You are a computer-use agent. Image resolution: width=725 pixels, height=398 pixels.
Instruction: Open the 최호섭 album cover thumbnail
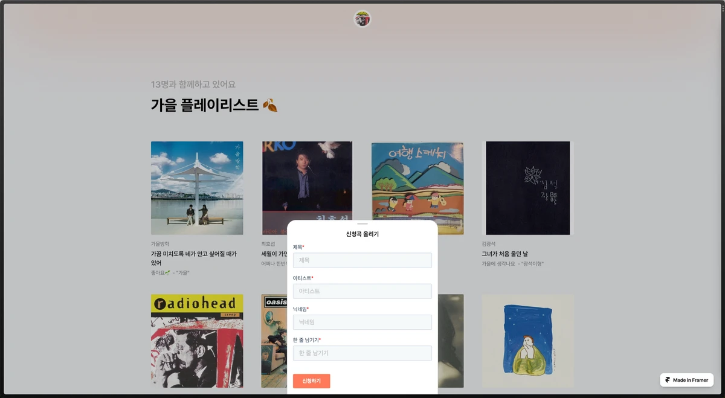tap(307, 181)
